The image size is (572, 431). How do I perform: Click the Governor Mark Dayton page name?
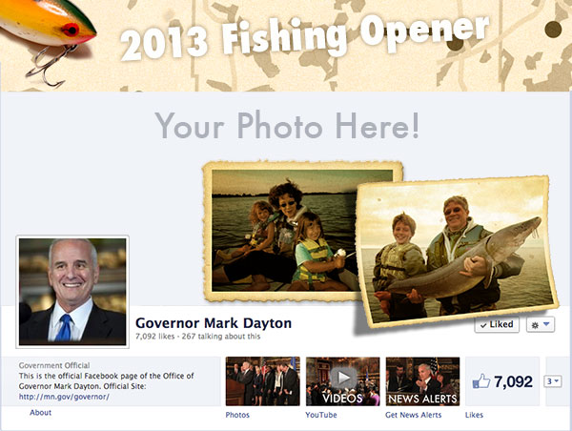pyautogui.click(x=214, y=323)
